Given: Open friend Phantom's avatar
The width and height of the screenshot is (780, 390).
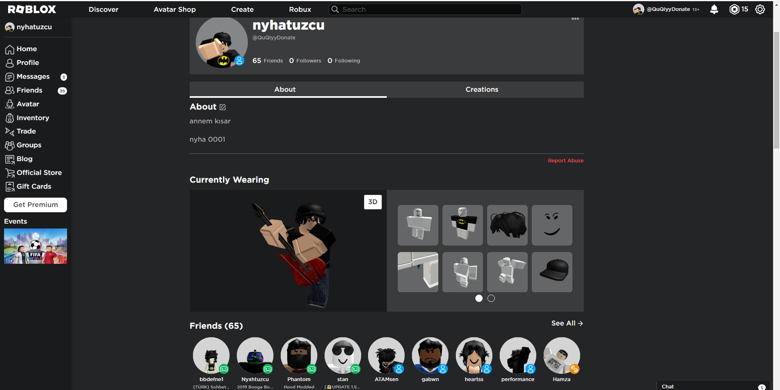Looking at the screenshot, I should [x=299, y=356].
